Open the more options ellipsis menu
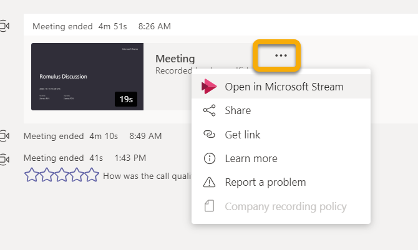 281,55
